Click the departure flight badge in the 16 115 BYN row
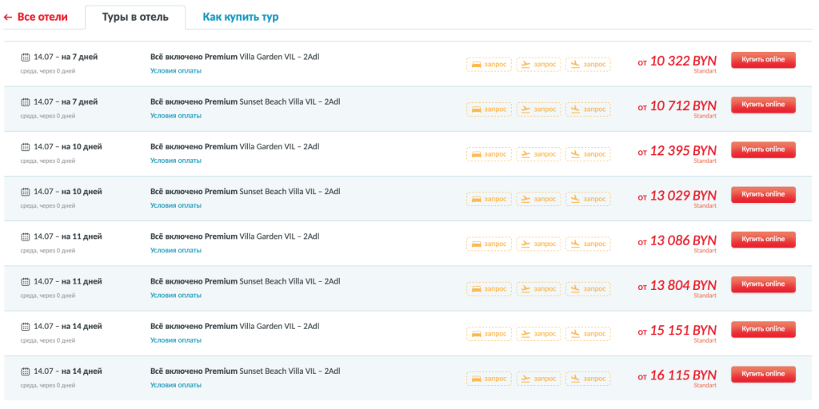The height and width of the screenshot is (409, 819). 538,378
